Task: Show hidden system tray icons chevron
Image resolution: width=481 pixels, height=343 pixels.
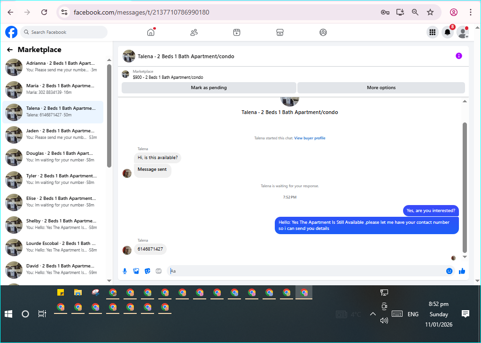Action: pos(372,314)
